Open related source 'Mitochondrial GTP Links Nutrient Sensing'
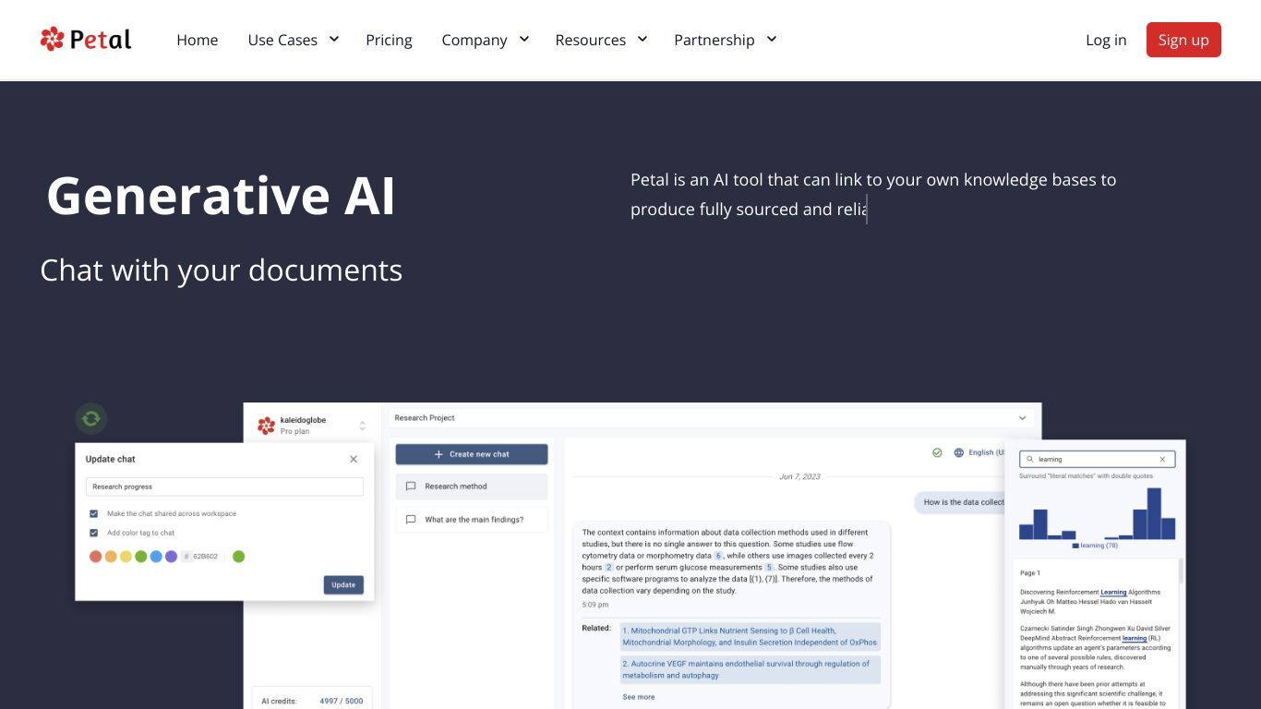 pos(750,636)
